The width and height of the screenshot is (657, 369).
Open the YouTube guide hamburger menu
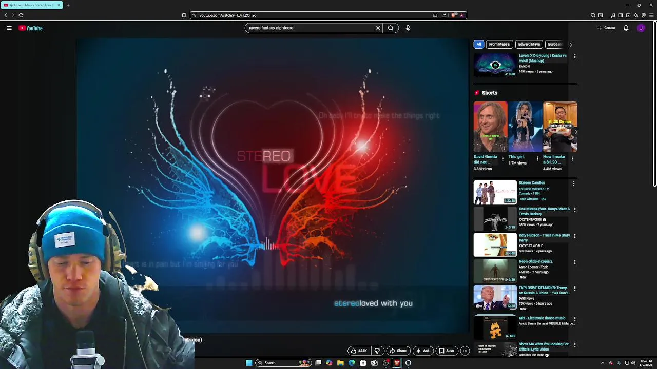[x=9, y=28]
